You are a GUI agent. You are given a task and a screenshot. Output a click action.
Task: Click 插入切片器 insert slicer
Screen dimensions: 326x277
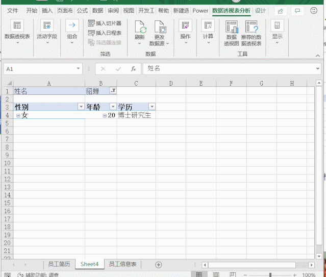click(x=105, y=23)
